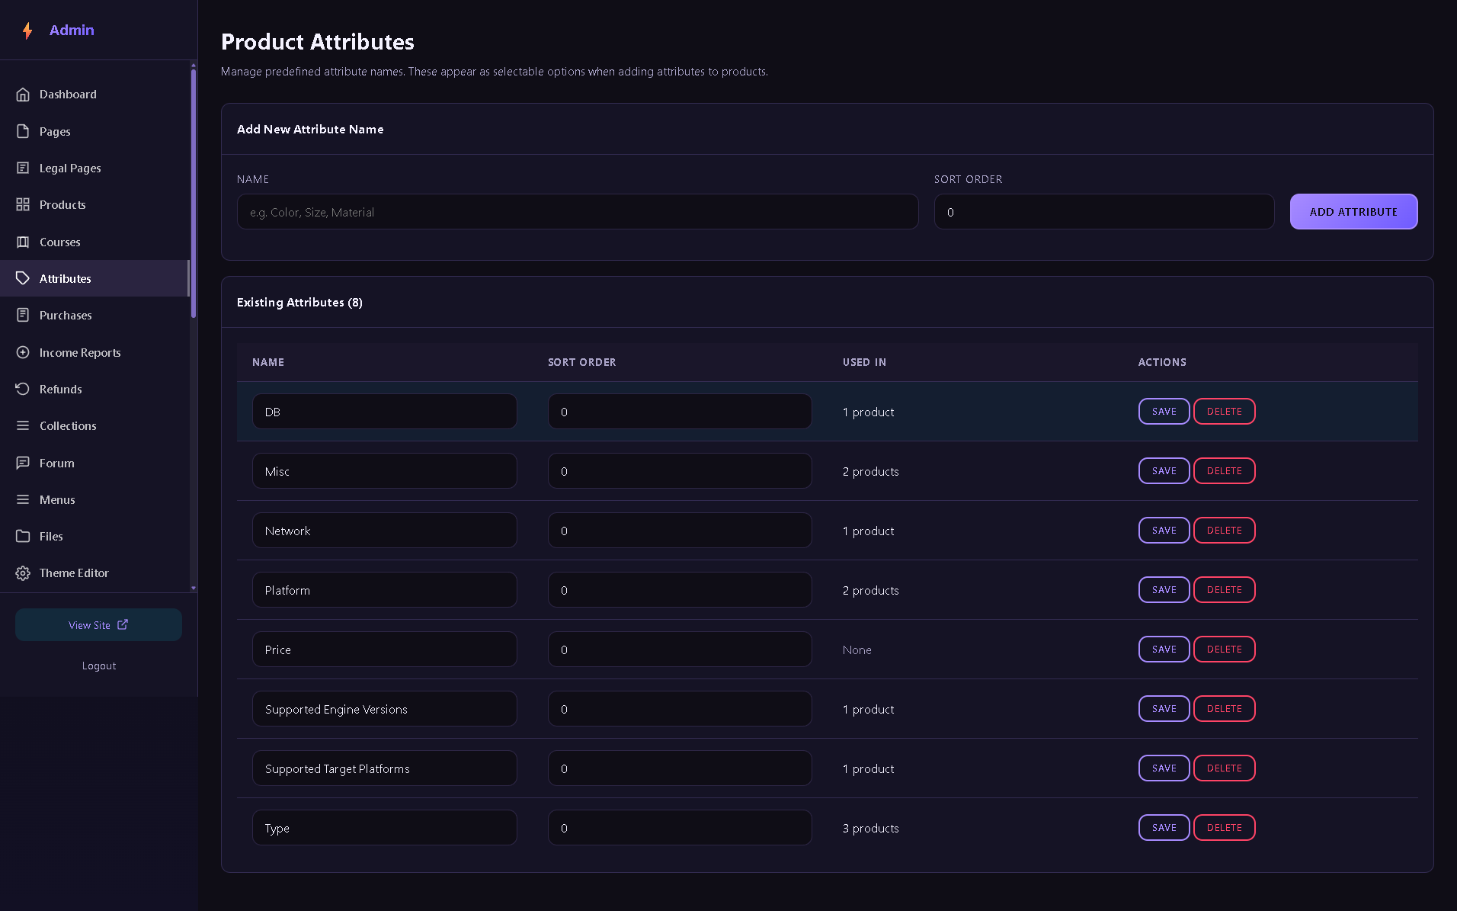Save the Supported Engine Versions row

click(x=1164, y=709)
